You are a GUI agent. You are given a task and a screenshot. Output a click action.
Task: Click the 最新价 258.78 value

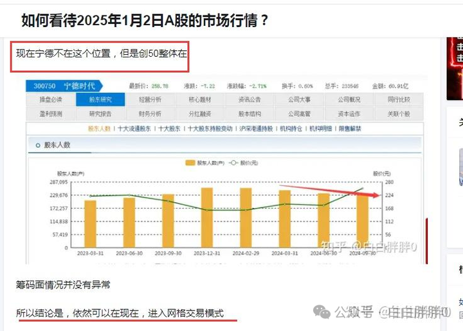tap(159, 86)
